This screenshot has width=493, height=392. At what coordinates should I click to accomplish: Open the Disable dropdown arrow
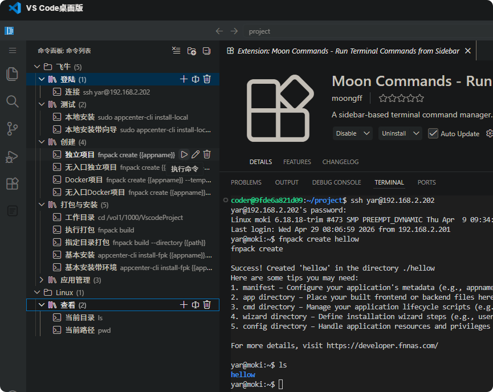coord(366,133)
